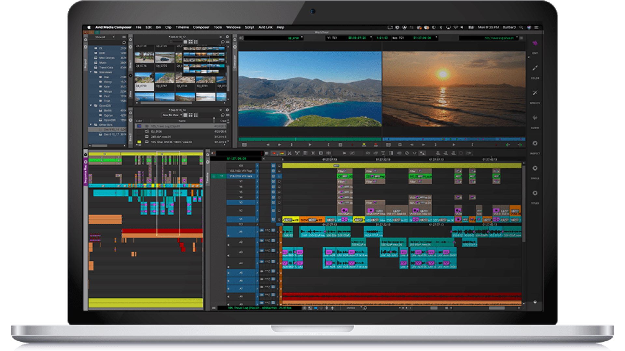625x351 pixels.
Task: Toggle the A1 track selector
Action: pyautogui.click(x=241, y=232)
